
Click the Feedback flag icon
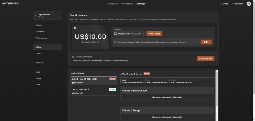tap(232, 3)
